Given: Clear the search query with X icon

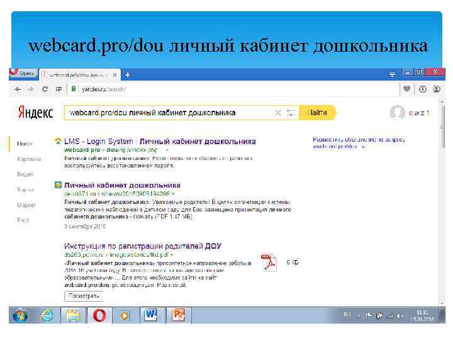Looking at the screenshot, I should [278, 113].
